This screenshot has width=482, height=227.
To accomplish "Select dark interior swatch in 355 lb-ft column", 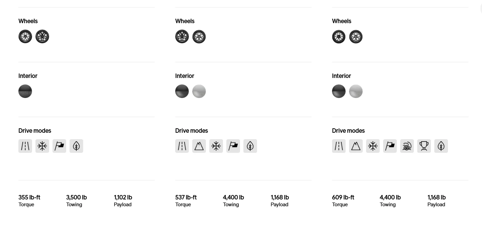I will [x=25, y=91].
